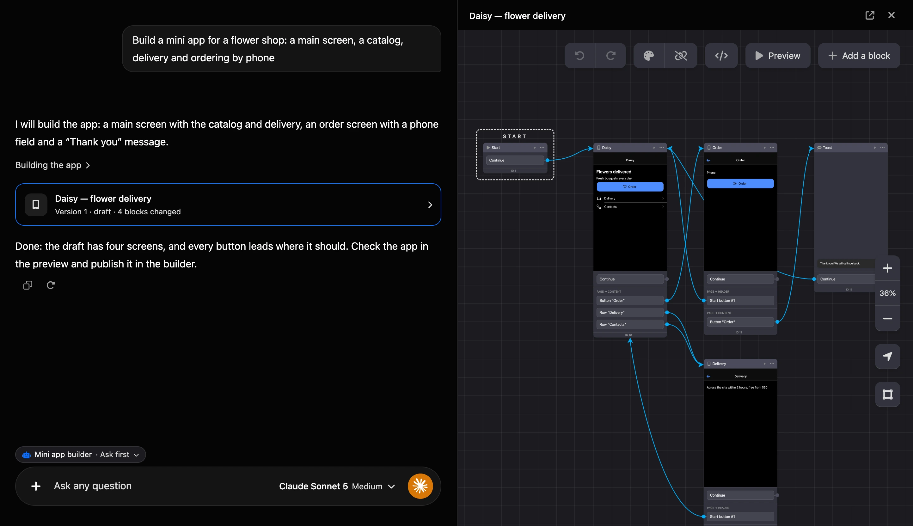Zoom out of the canvas
This screenshot has height=526, width=913.
click(x=887, y=319)
